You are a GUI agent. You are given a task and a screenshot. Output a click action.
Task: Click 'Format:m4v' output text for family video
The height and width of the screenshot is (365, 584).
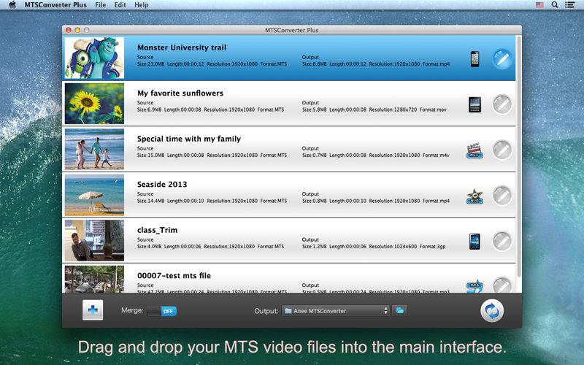coord(436,155)
